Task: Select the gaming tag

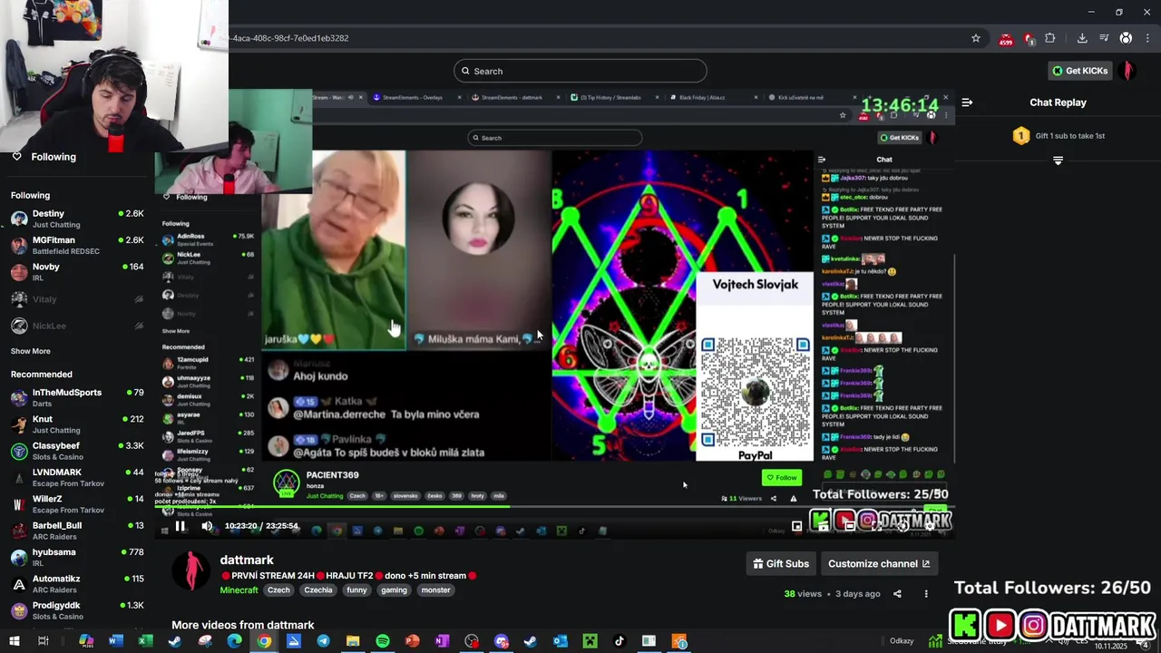Action: pos(394,590)
